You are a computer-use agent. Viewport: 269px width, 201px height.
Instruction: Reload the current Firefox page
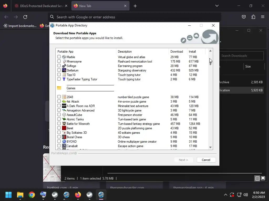(x=25, y=17)
